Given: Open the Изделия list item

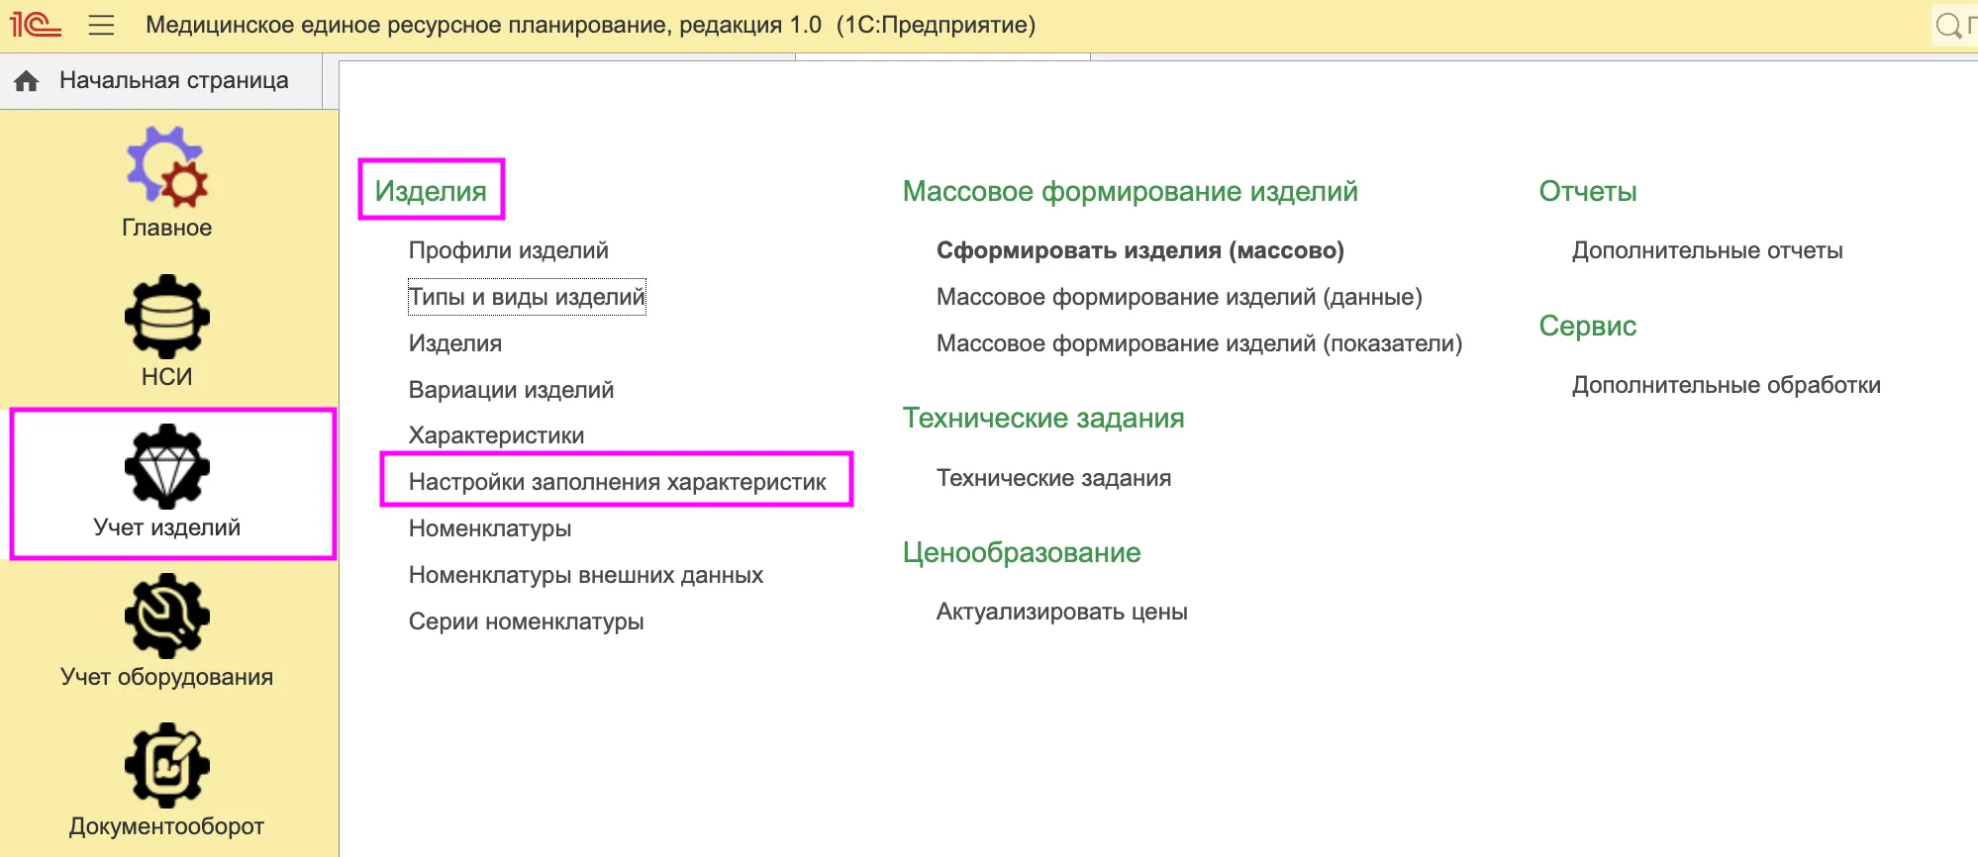Looking at the screenshot, I should pos(455,343).
